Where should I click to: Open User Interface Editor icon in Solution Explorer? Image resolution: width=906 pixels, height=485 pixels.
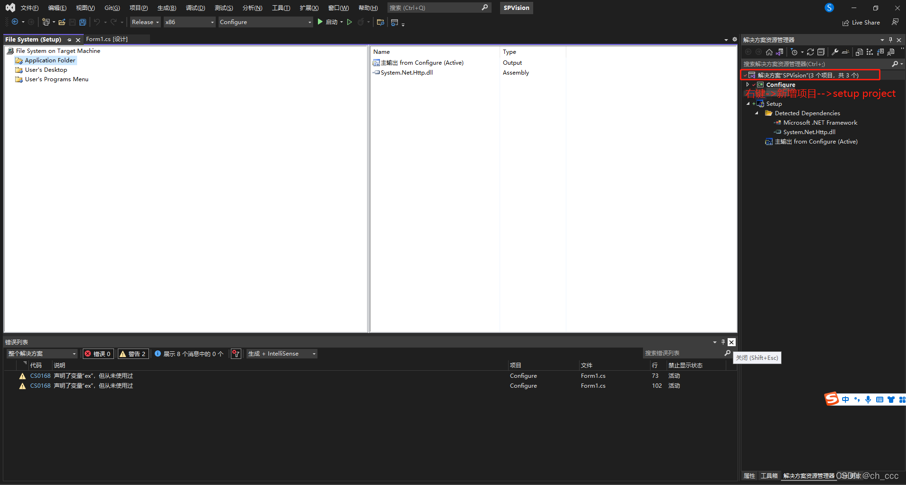891,52
